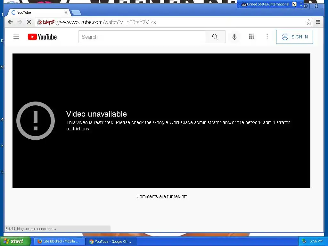Click the magnifier search button
This screenshot has height=246, width=328.
[x=215, y=37]
